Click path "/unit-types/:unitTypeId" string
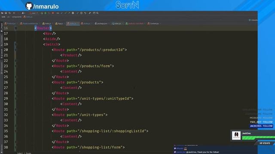275x154 pixels. tap(104, 98)
